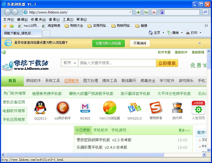The height and width of the screenshot is (163, 212).
Task: Expand the address bar URL dropdown
Action: [x=130, y=12]
